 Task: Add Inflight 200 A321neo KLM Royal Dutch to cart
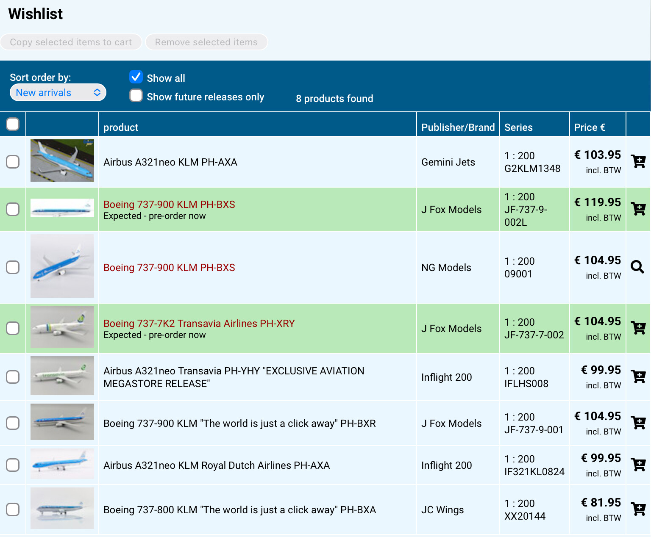tap(638, 465)
